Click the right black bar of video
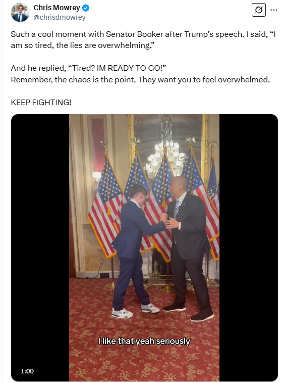 249,248
